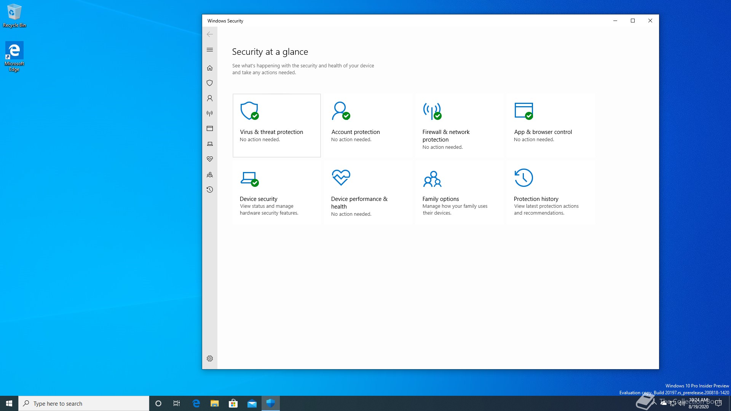
Task: Click the Firewall & network protection tile icon
Action: [432, 111]
